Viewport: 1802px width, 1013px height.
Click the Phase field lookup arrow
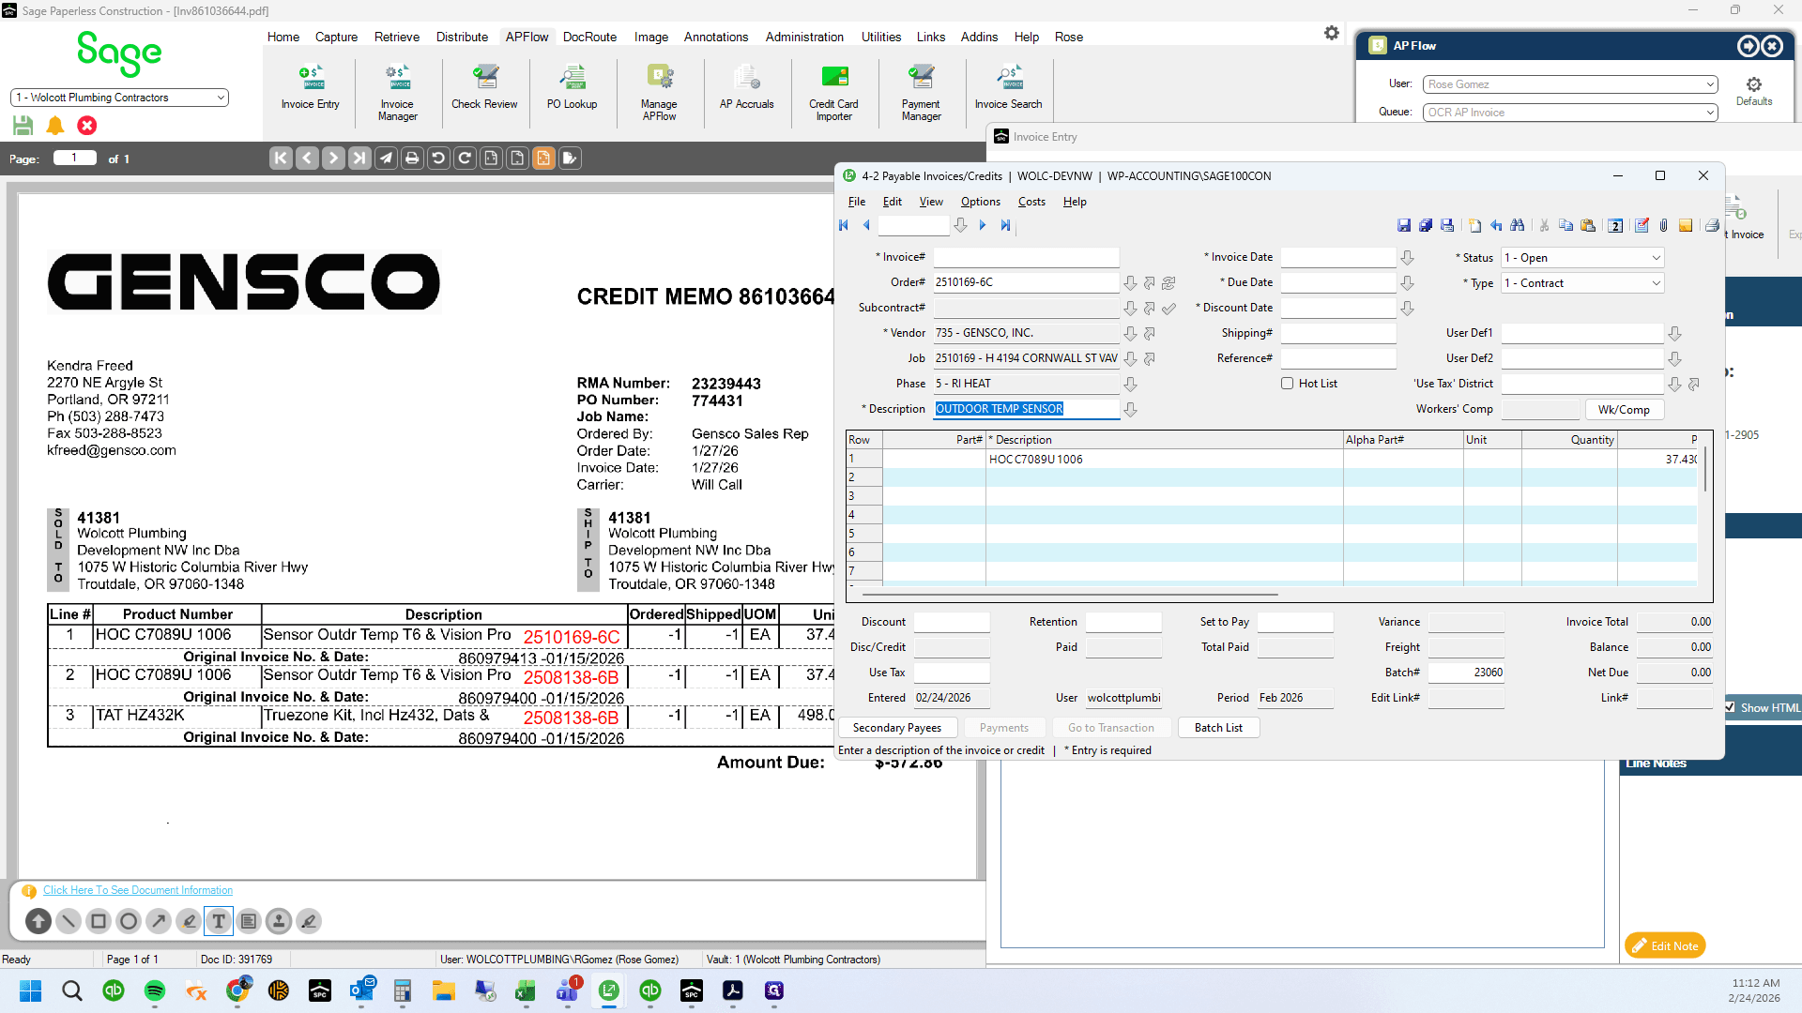(1130, 385)
